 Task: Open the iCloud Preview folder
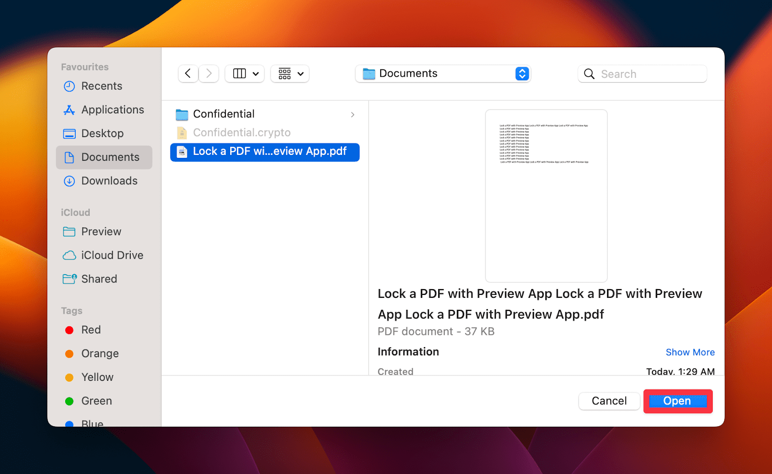click(x=104, y=232)
